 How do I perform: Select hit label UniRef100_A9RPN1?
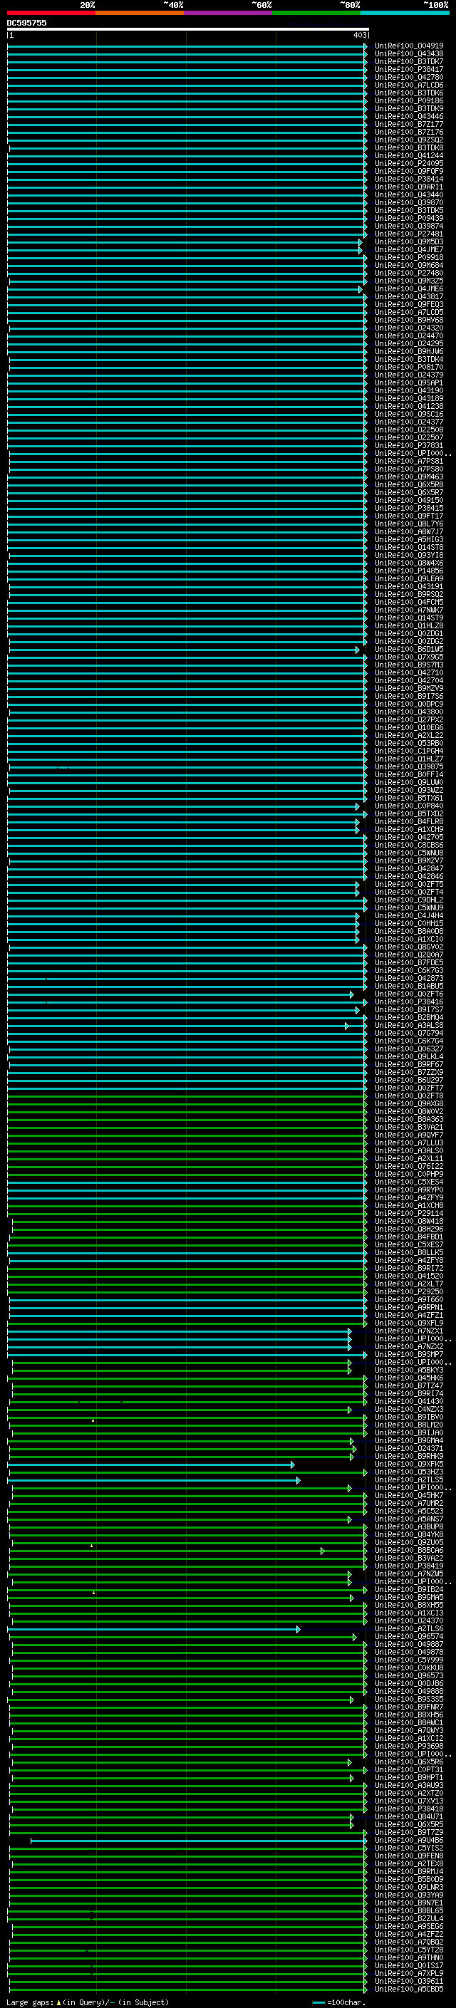[x=408, y=1307]
